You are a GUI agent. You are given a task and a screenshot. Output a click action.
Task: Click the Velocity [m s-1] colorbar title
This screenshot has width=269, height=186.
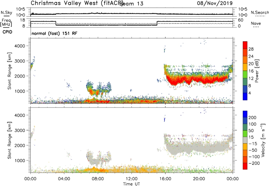tap(263, 140)
